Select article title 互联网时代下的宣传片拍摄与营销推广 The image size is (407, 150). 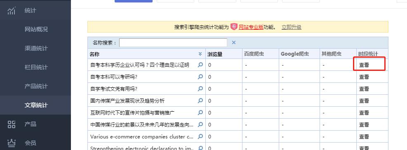[x=132, y=112]
